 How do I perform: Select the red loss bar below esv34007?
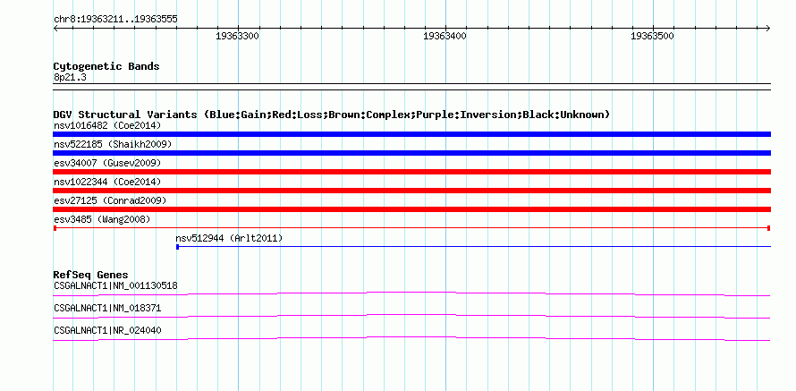411,172
